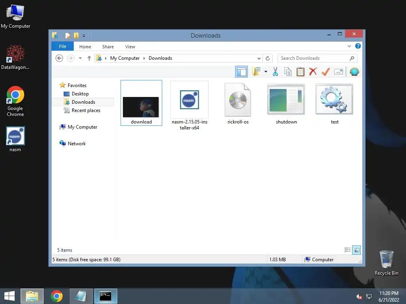Click File Explorer in the taskbar
Image resolution: width=406 pixels, height=304 pixels.
(32, 296)
